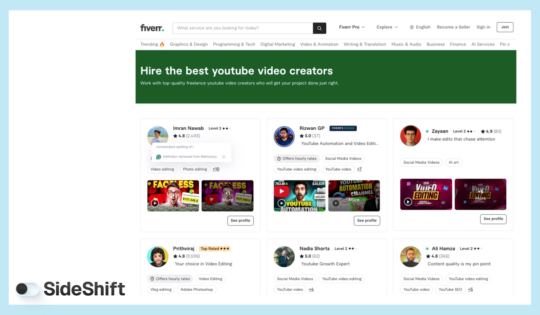
Task: Click the Fiverr logo
Action: tap(152, 27)
